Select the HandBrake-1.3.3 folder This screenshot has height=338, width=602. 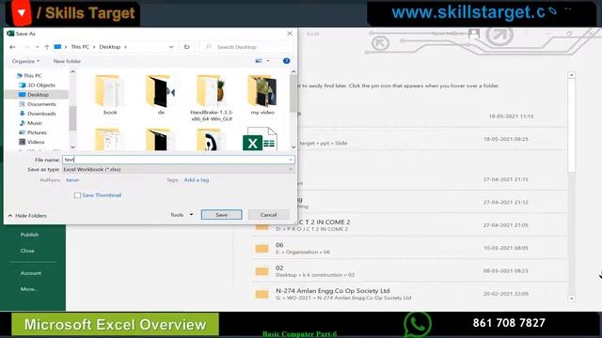212,98
